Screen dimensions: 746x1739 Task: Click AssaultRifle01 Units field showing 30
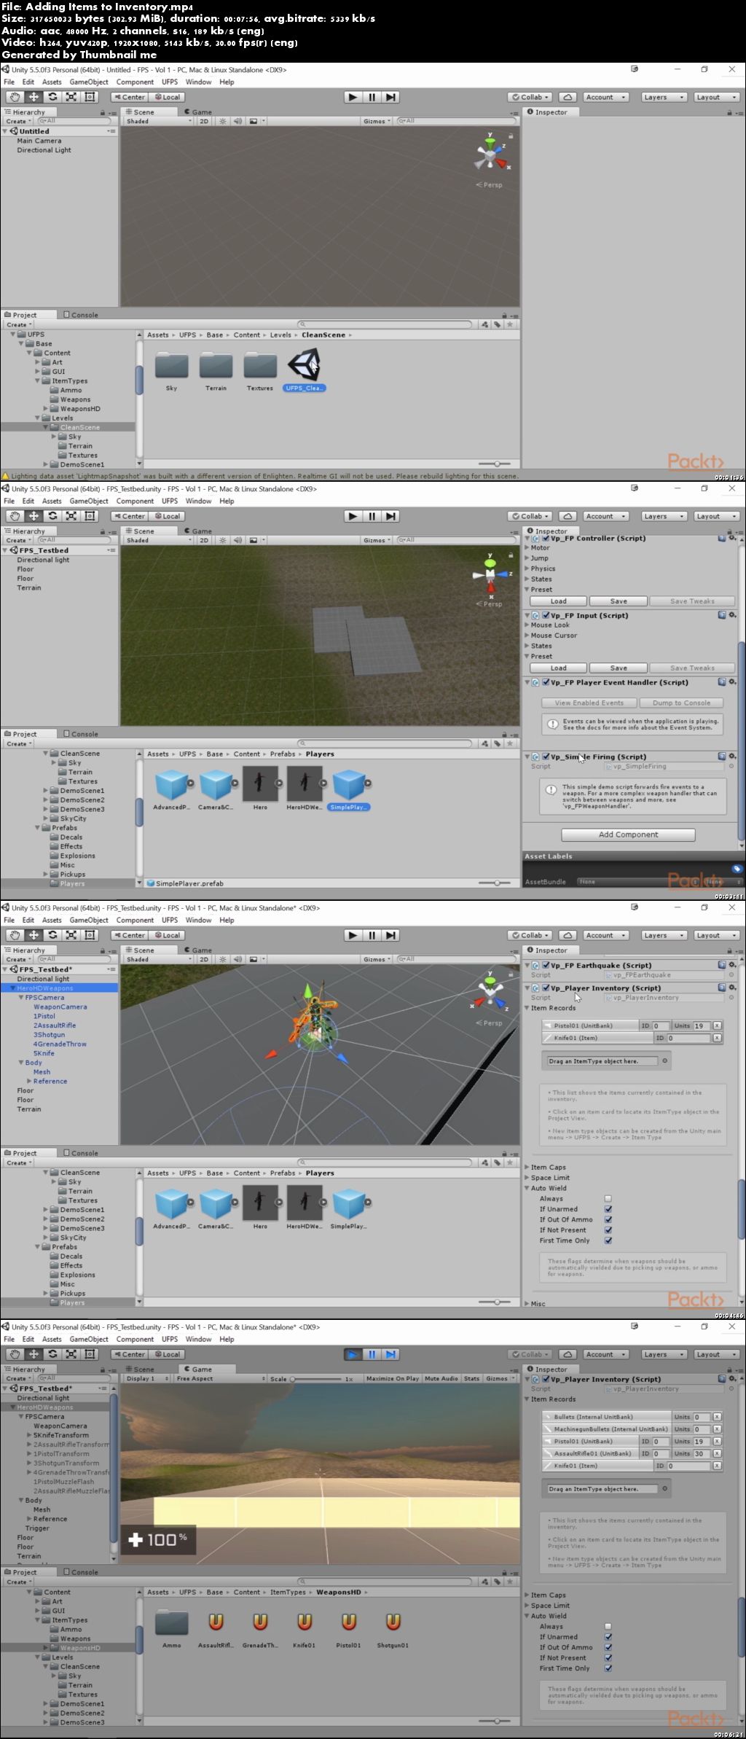[701, 1453]
